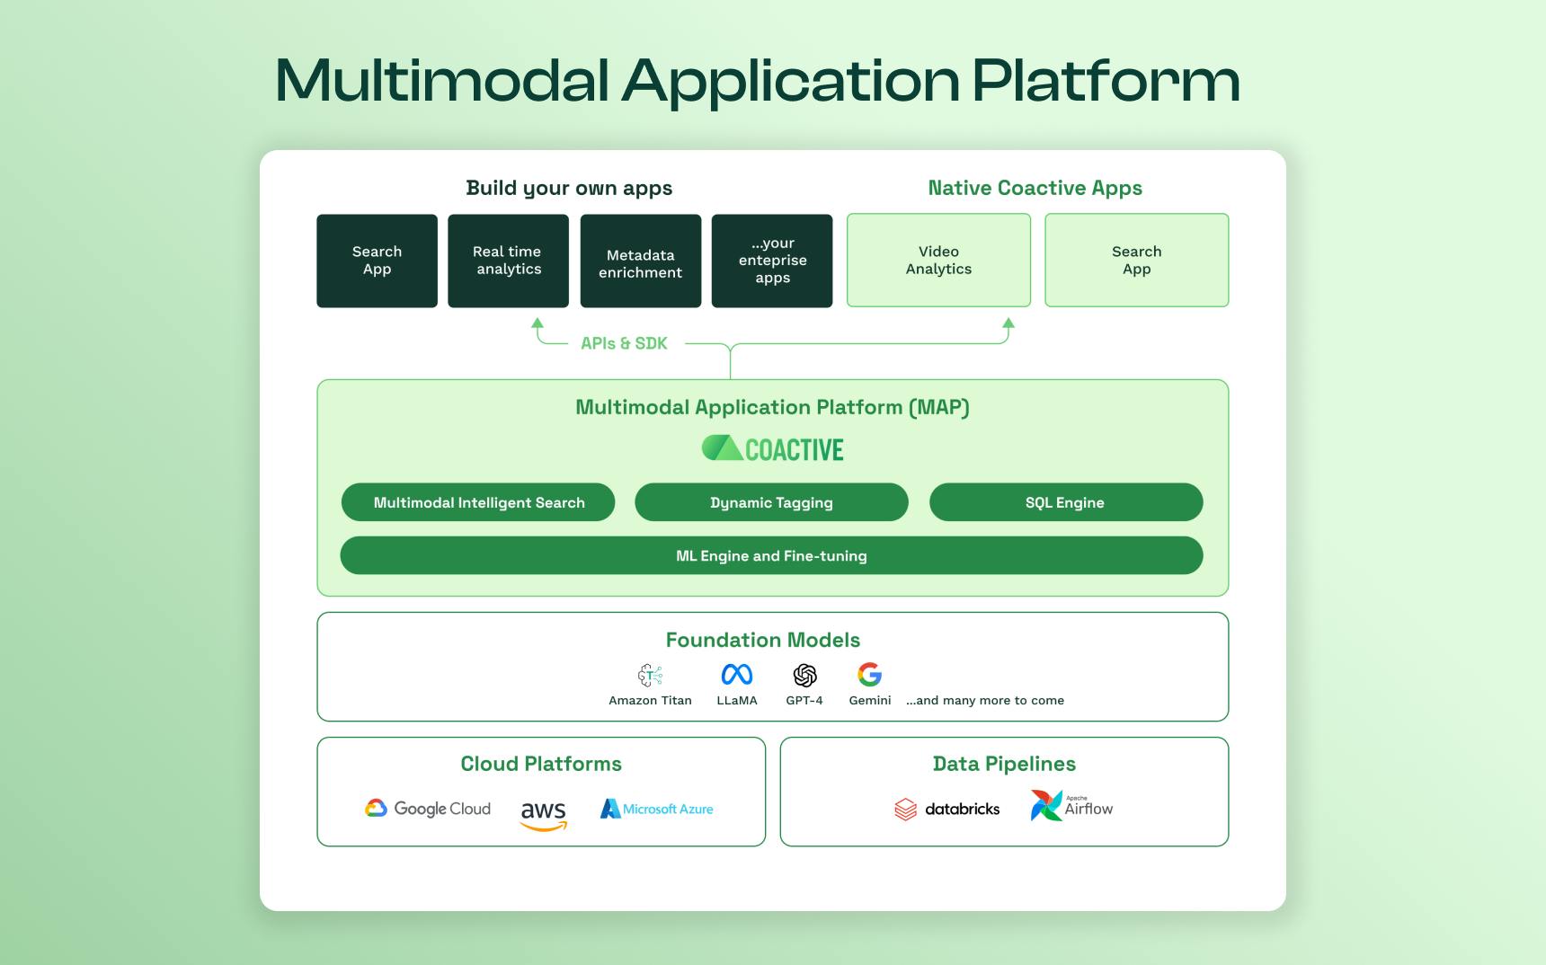Click the OpenAI GPT-4 icon
1546x965 pixels.
[804, 675]
